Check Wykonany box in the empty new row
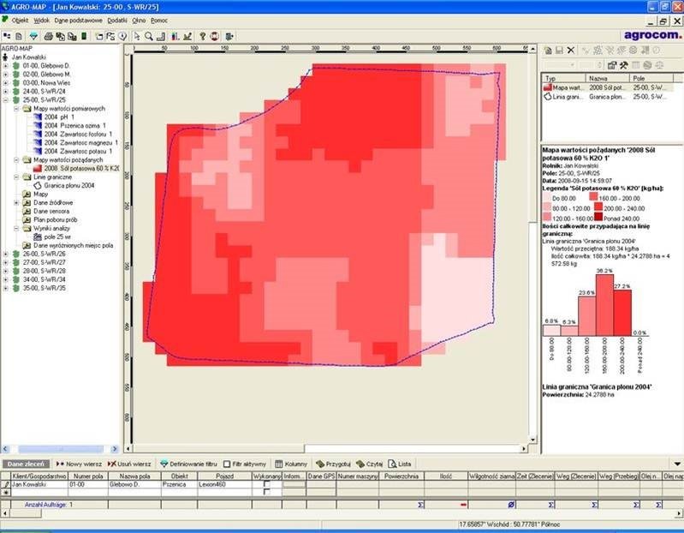The image size is (684, 533). pyautogui.click(x=266, y=493)
